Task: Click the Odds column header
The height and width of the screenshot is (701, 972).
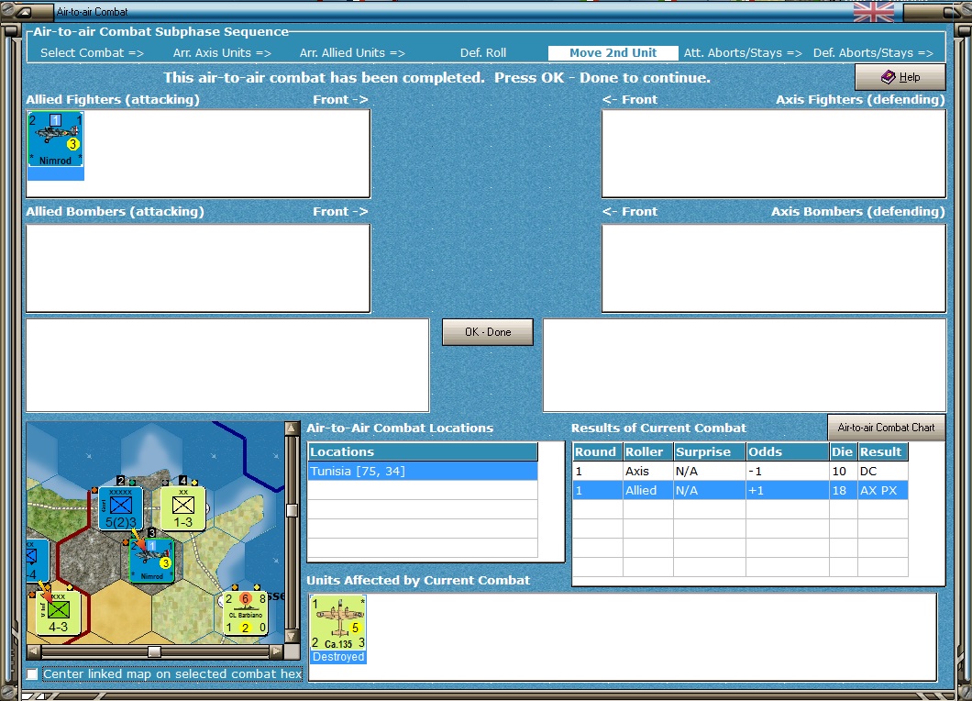Action: pyautogui.click(x=788, y=451)
